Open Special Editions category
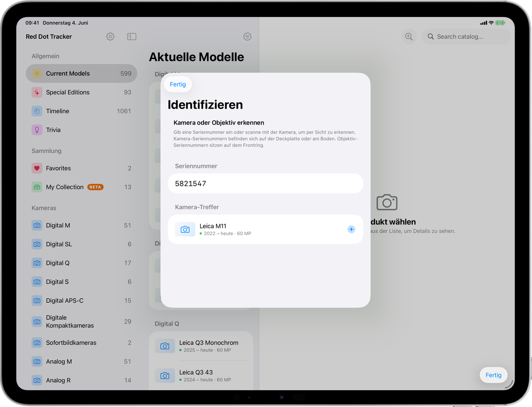This screenshot has width=532, height=407. click(x=81, y=92)
